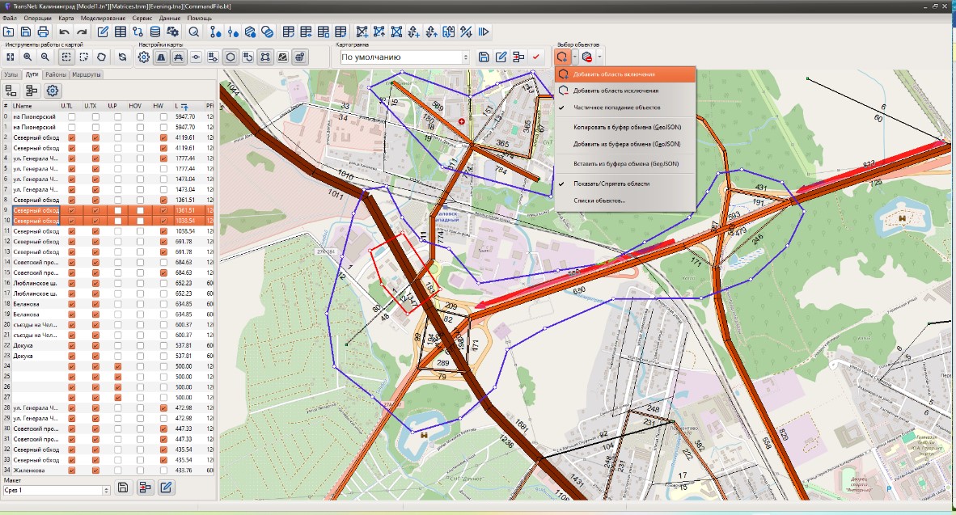Image resolution: width=956 pixels, height=515 pixels.
Task: Click the first icon above the arcs table
Action: (11, 91)
